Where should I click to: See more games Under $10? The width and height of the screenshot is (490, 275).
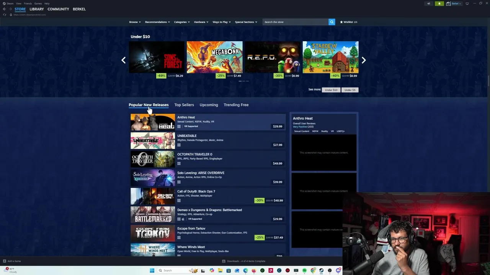(x=331, y=90)
